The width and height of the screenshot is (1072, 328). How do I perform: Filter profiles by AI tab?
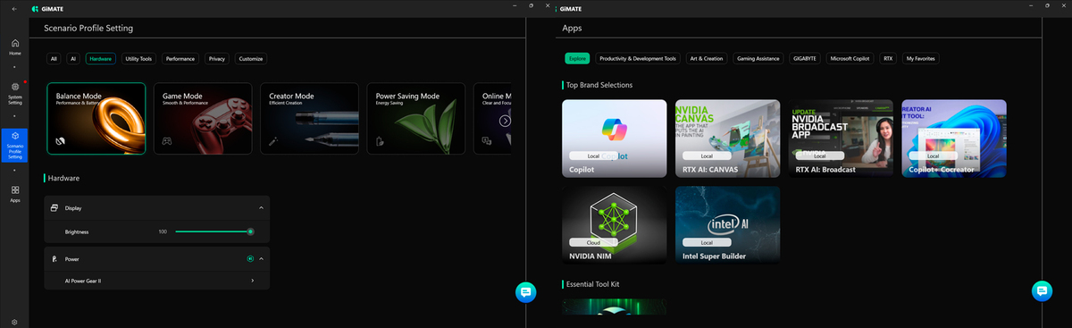point(73,59)
